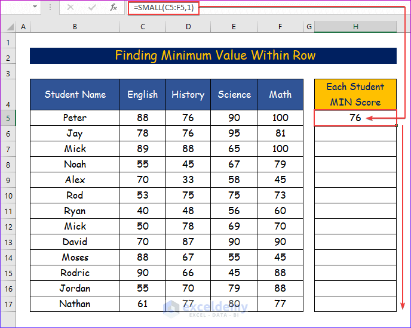The height and width of the screenshot is (328, 411).
Task: Click the Insert Function fx icon
Action: click(x=114, y=7)
